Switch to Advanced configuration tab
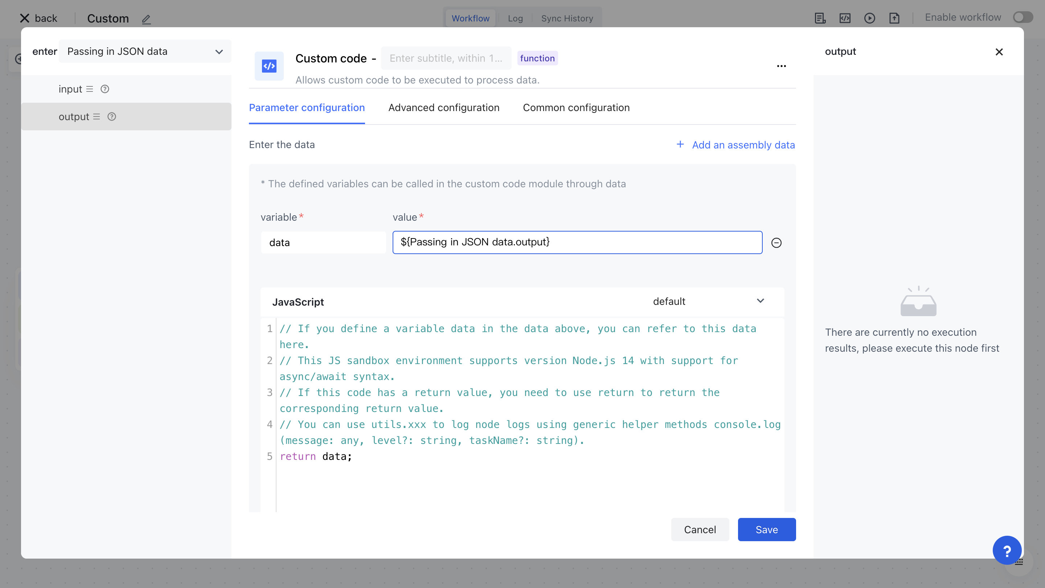This screenshot has height=588, width=1045. pos(443,107)
